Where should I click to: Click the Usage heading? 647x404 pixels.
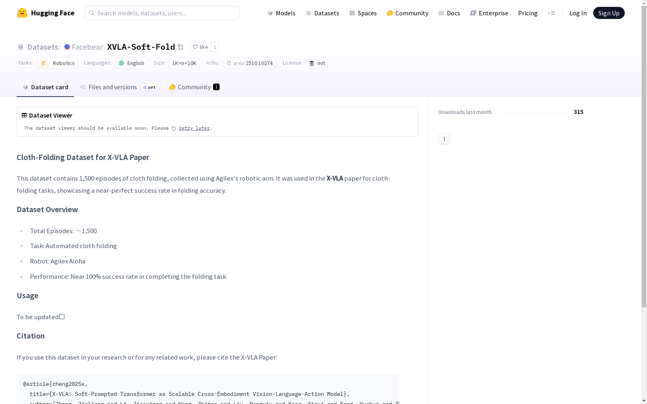tap(27, 295)
